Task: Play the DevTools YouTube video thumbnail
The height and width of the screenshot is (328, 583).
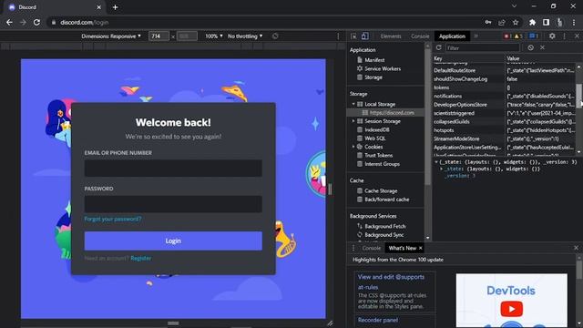Action: (512, 309)
